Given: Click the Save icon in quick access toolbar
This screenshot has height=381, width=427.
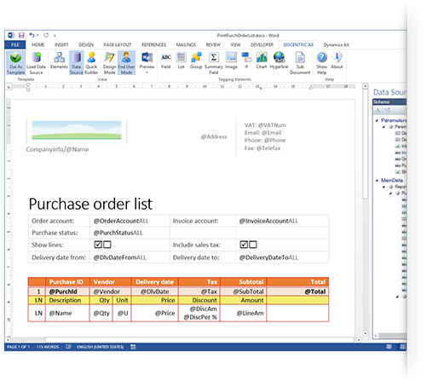Looking at the screenshot, I should click(x=21, y=35).
